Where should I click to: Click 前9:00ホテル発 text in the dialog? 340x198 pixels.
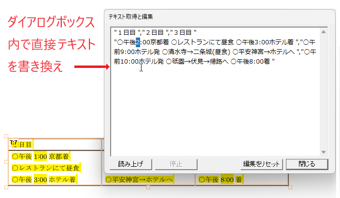[x=137, y=52]
